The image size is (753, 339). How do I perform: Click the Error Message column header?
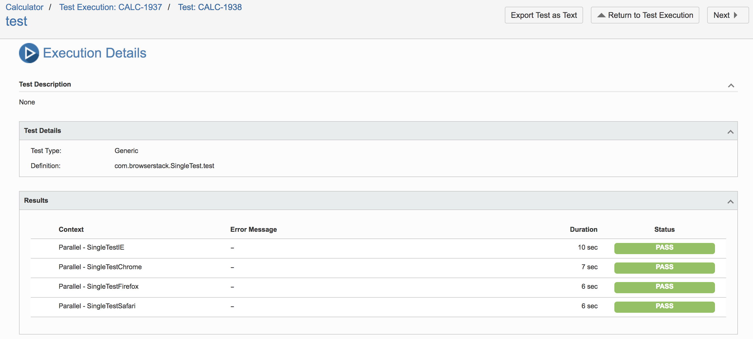pyautogui.click(x=254, y=230)
